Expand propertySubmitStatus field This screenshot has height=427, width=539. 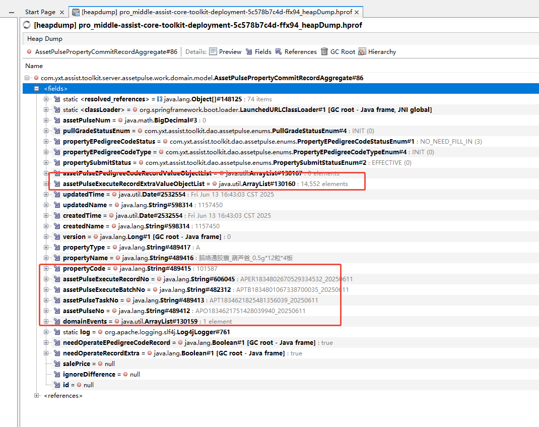[x=46, y=163]
